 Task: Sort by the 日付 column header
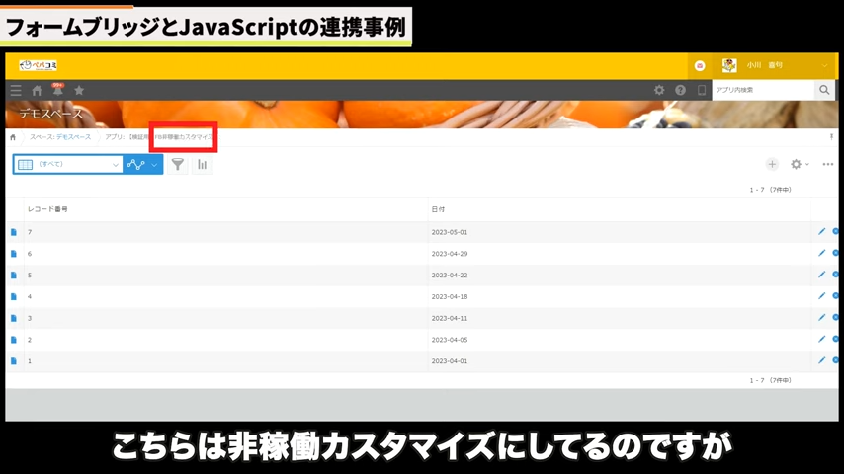[x=438, y=209]
